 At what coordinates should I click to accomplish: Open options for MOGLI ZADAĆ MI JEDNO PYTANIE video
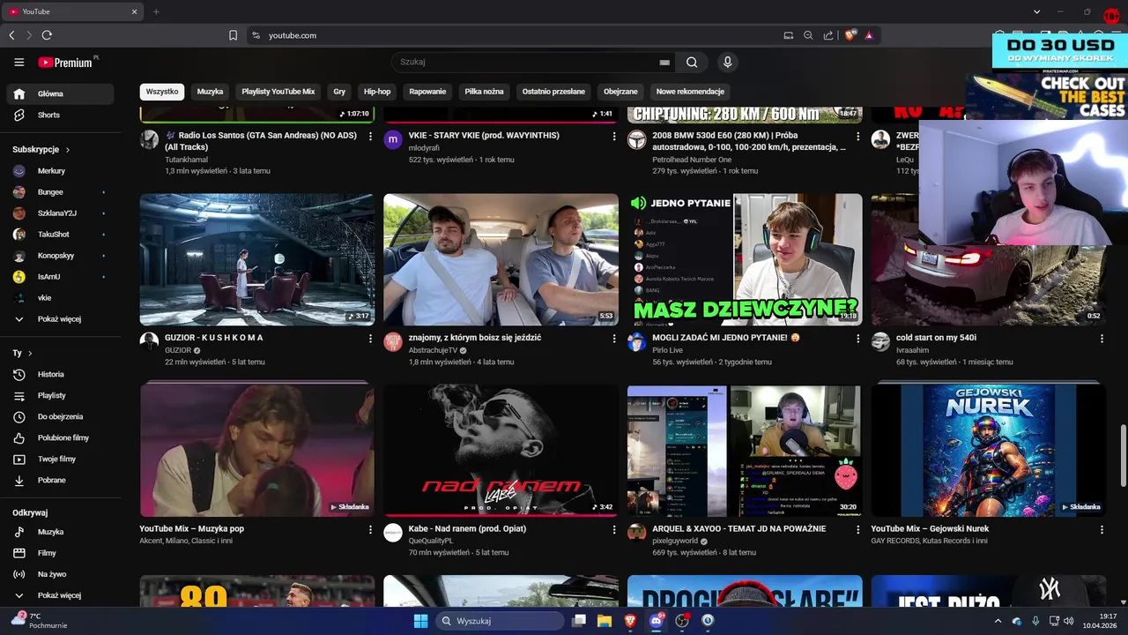(x=858, y=338)
